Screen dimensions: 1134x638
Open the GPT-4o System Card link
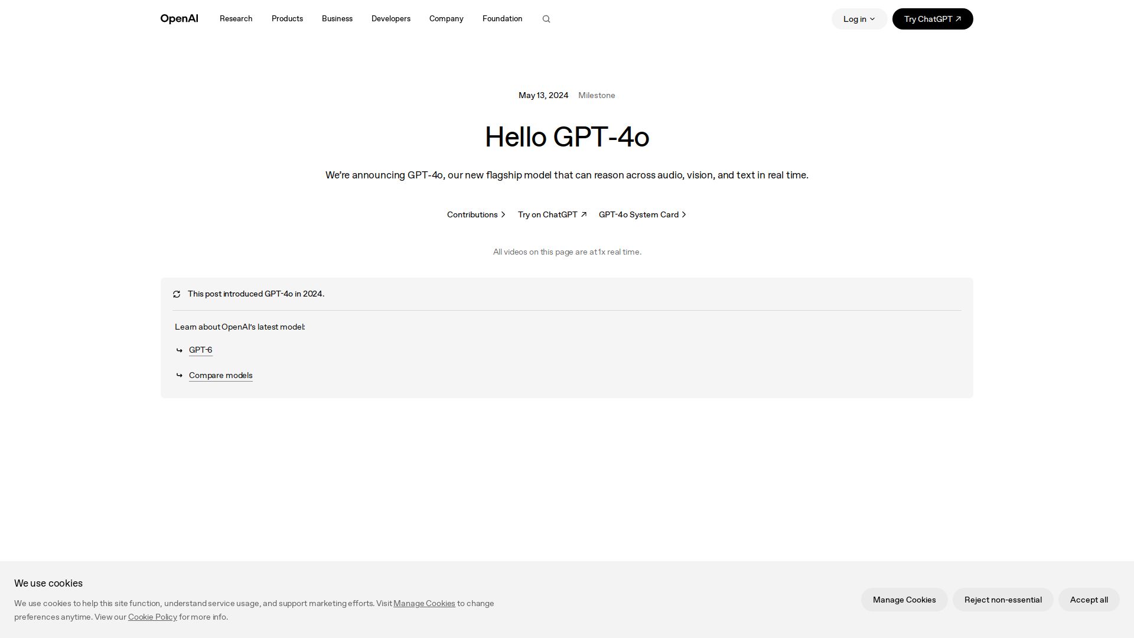643,214
